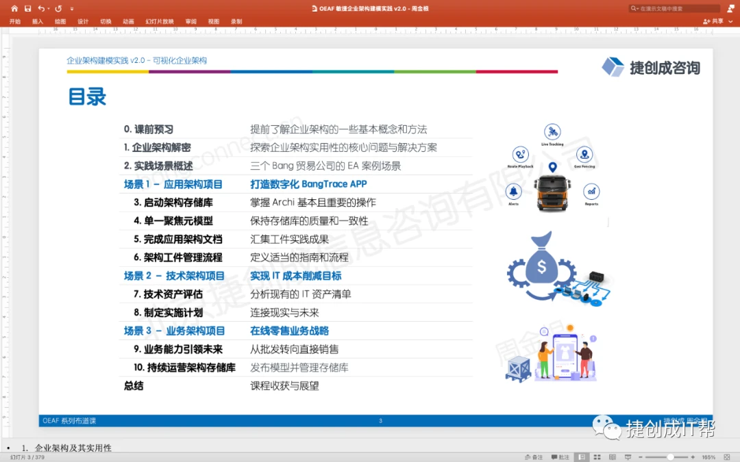
Task: Open the search options magnifier dropdown
Action: tap(634, 8)
